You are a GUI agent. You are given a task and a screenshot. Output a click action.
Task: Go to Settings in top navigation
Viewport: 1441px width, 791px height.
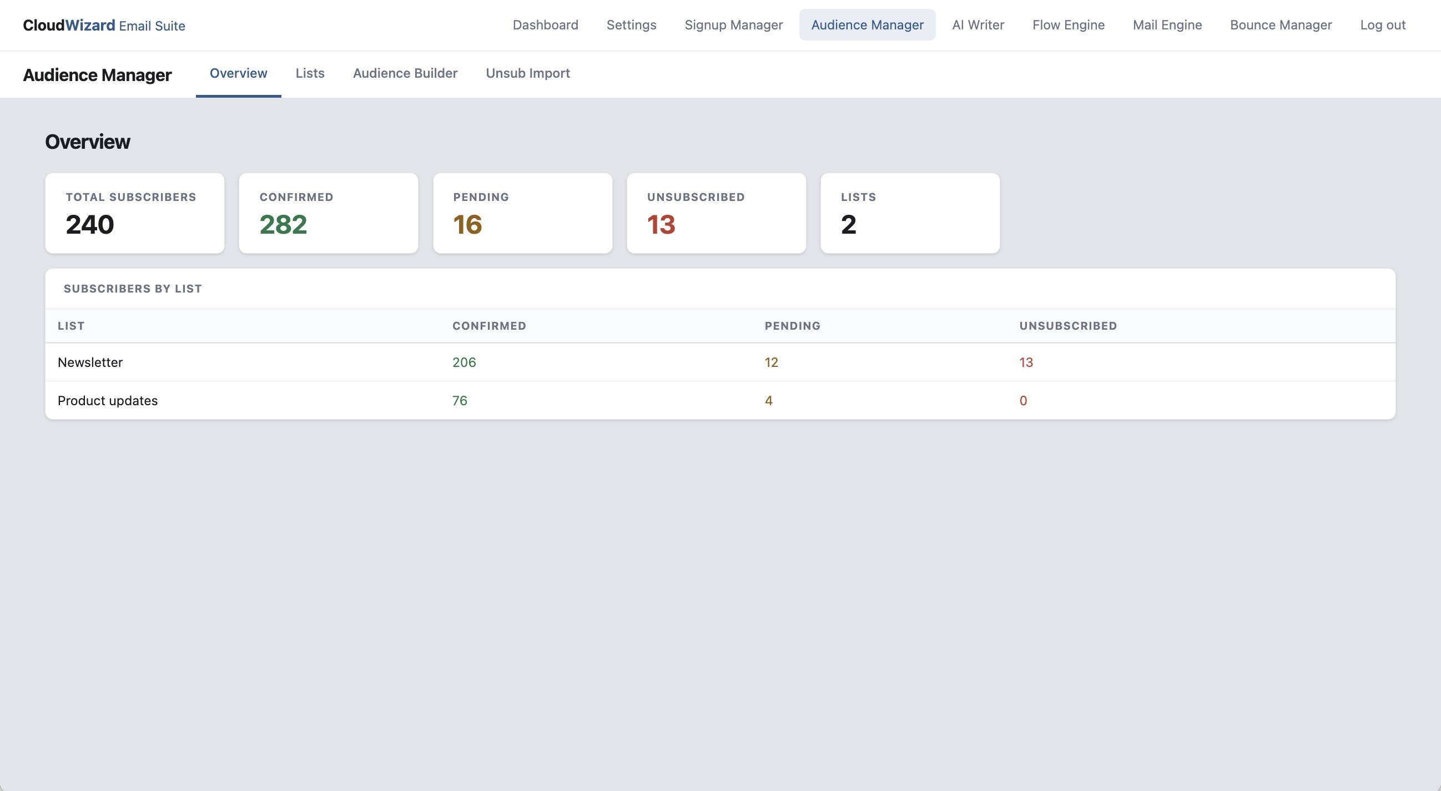click(631, 25)
